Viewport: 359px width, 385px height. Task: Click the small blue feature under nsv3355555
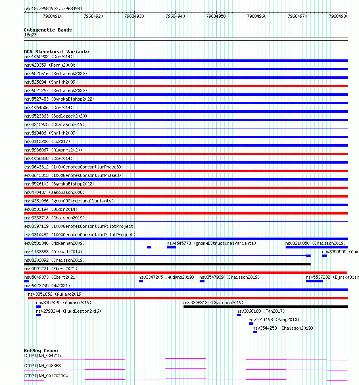pyautogui.click(x=324, y=256)
